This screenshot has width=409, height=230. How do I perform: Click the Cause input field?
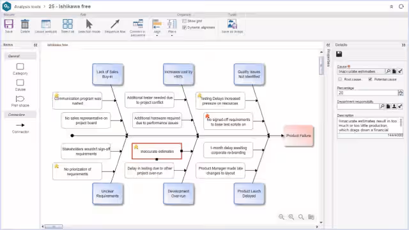pos(361,71)
